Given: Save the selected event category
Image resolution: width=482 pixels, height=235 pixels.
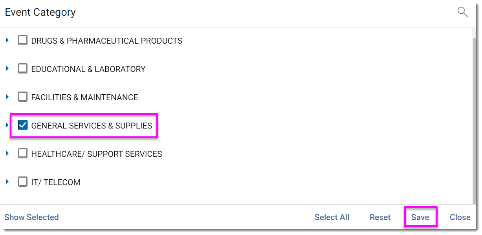Looking at the screenshot, I should pyautogui.click(x=420, y=217).
